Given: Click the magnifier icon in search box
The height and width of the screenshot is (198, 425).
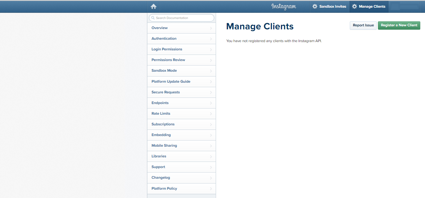Looking at the screenshot, I should [x=153, y=18].
